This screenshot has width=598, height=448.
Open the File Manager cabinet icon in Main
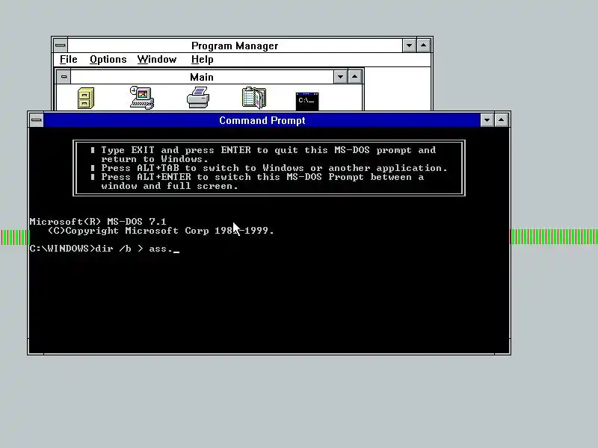[86, 99]
